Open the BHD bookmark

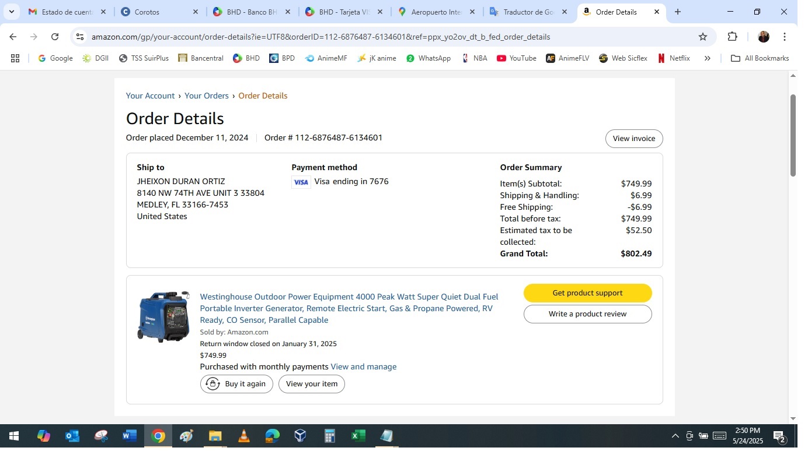pos(246,58)
